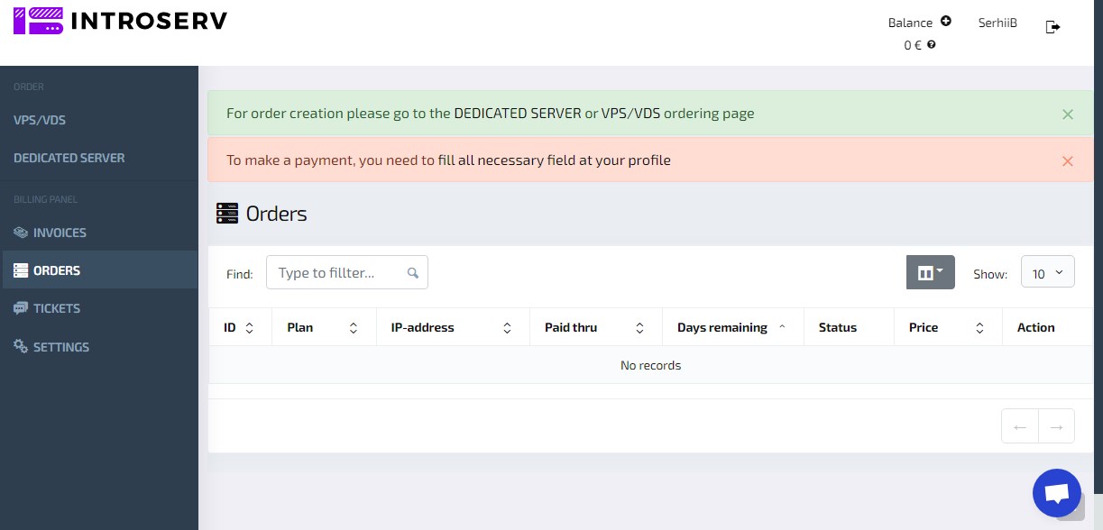Click the balance help question mark icon
Screen dimensions: 1103x530
(931, 44)
